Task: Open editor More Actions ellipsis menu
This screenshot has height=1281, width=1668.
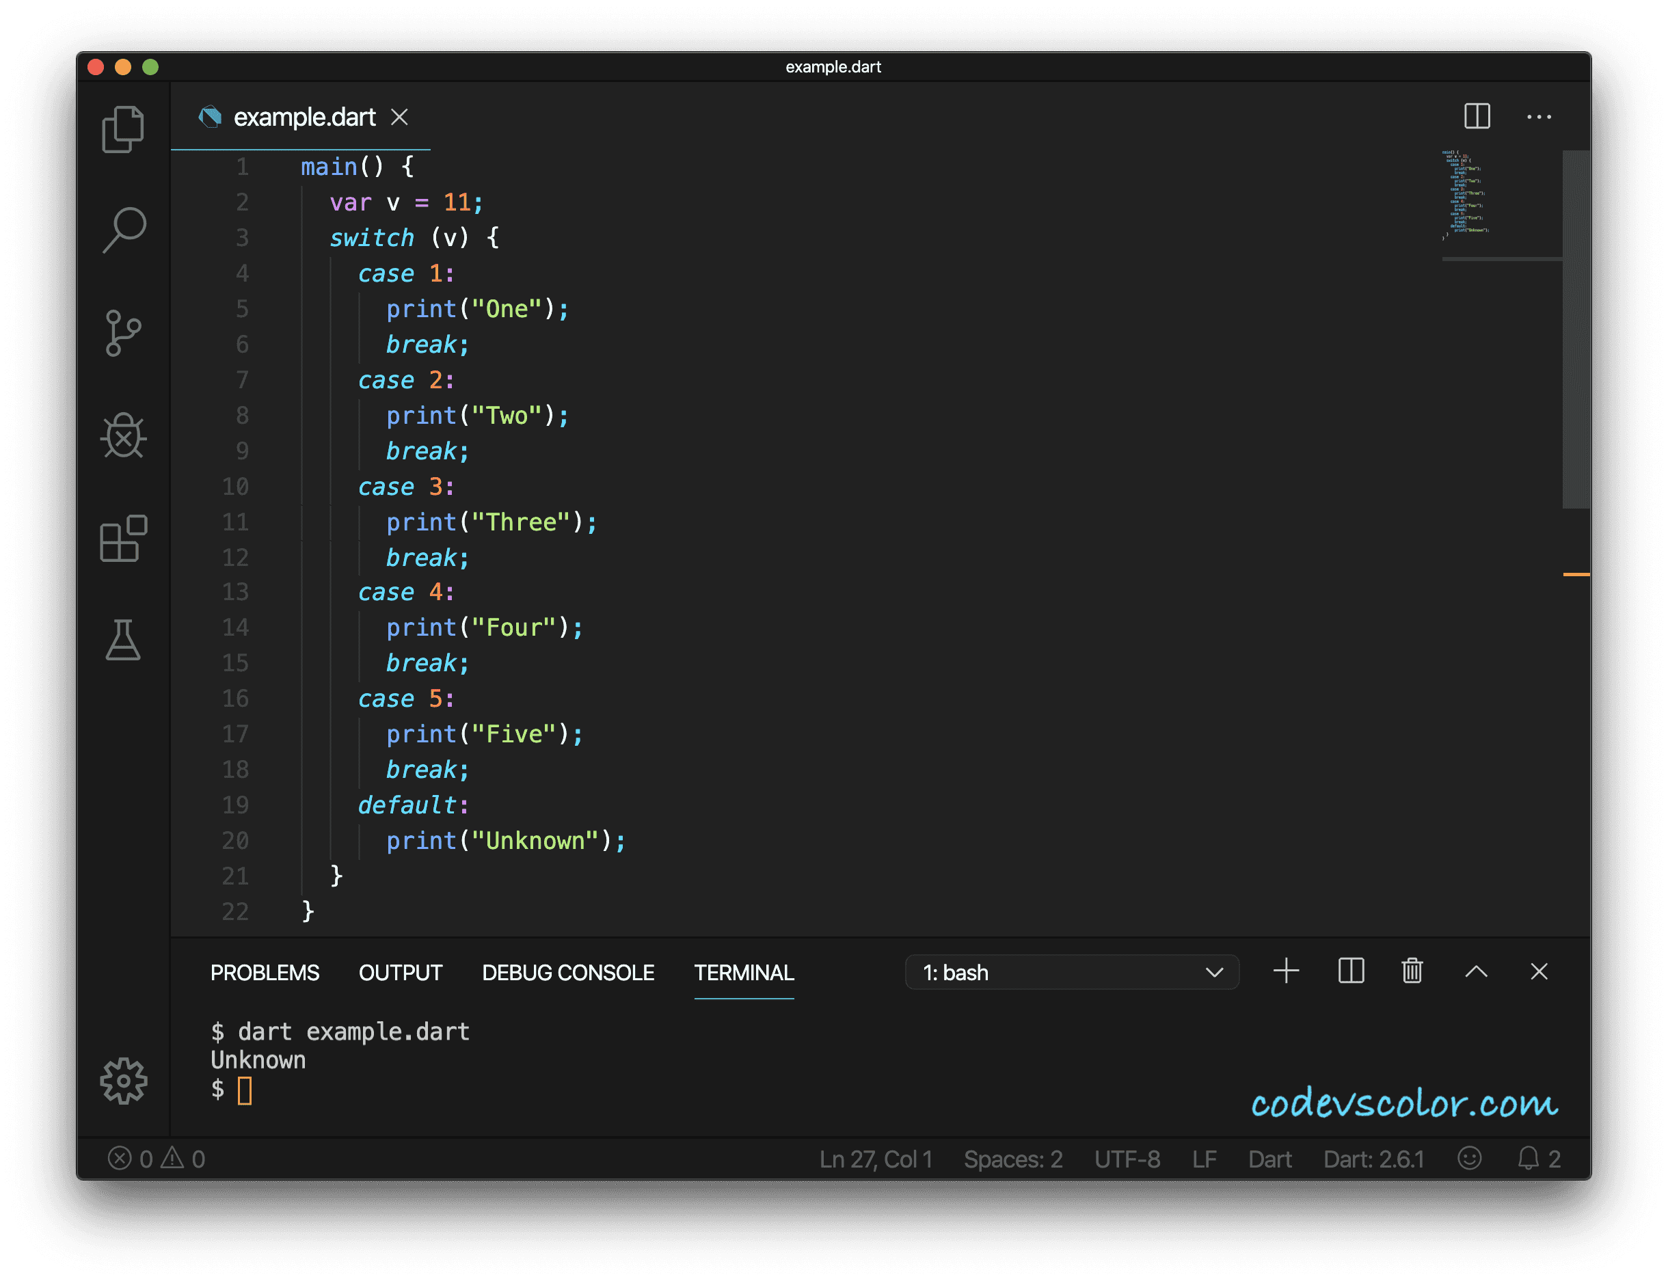Action: pyautogui.click(x=1538, y=117)
